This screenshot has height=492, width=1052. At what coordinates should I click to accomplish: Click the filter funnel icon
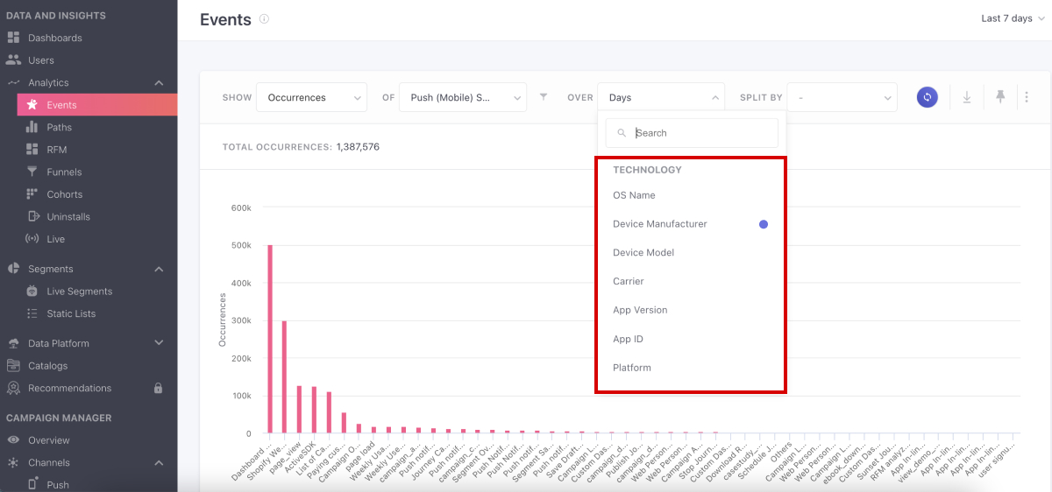pyautogui.click(x=544, y=98)
